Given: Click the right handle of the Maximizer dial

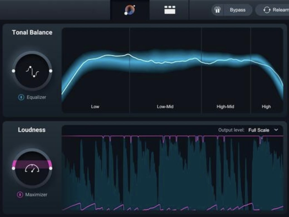Looking at the screenshot, I should 51,168.
